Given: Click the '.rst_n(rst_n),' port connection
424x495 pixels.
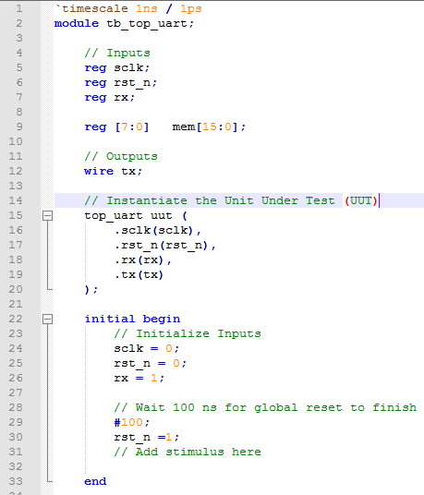Looking at the screenshot, I should (x=164, y=246).
